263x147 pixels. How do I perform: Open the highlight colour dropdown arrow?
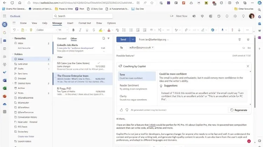pyautogui.click(x=104, y=30)
